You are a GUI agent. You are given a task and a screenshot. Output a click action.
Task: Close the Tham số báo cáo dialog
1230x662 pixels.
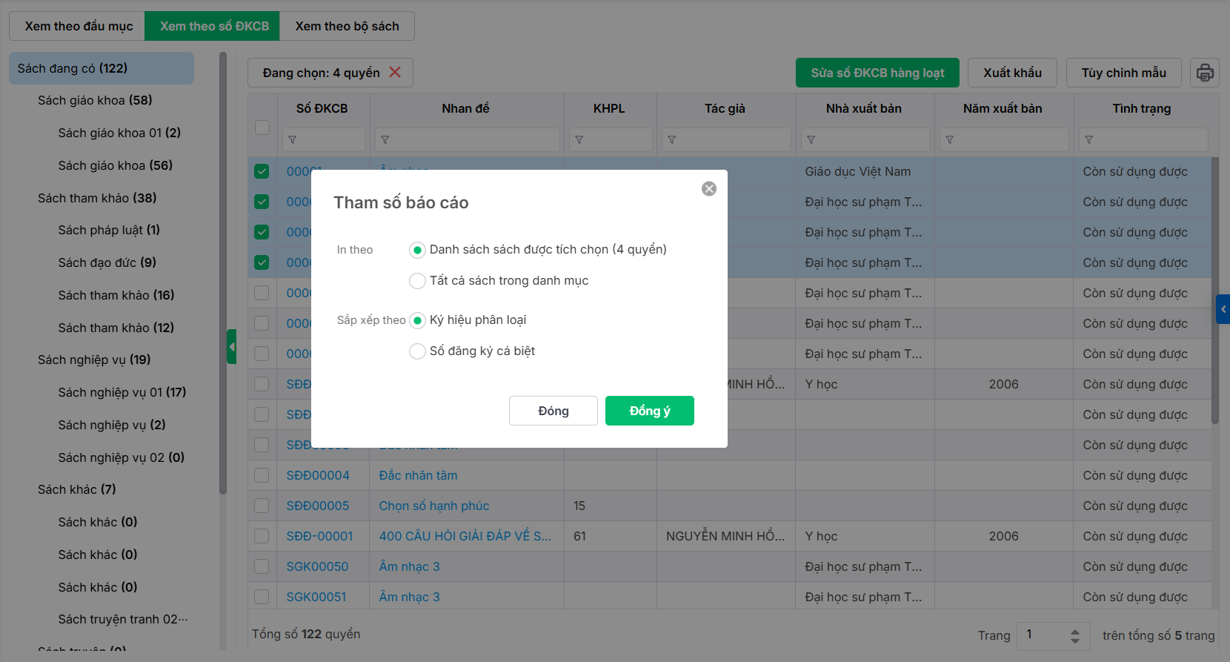(x=709, y=189)
